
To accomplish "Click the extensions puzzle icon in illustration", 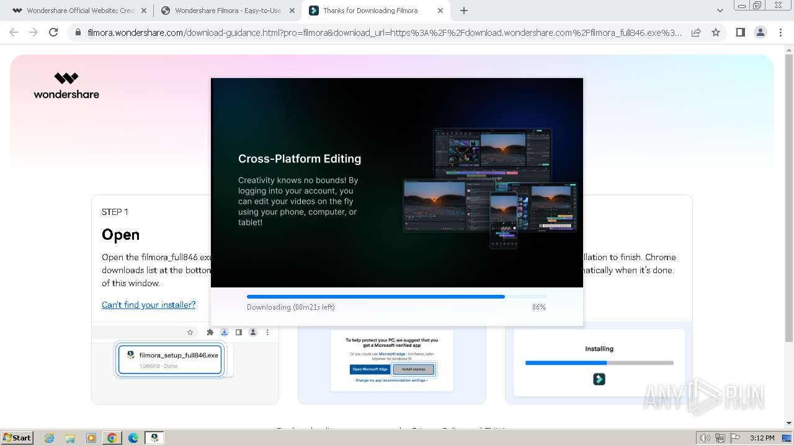I will (210, 333).
